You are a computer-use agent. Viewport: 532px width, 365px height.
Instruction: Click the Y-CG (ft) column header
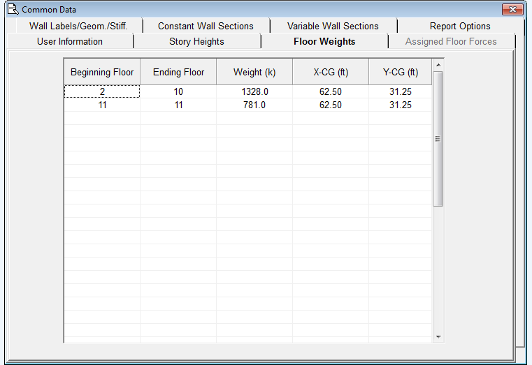pyautogui.click(x=401, y=73)
